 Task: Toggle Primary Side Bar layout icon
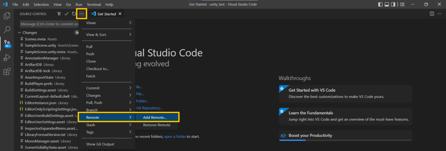pyautogui.click(x=380, y=4)
